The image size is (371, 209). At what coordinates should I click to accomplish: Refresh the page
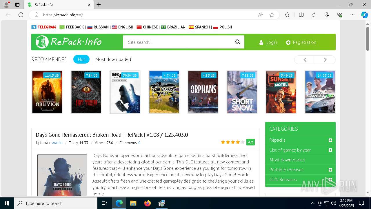pos(21,15)
